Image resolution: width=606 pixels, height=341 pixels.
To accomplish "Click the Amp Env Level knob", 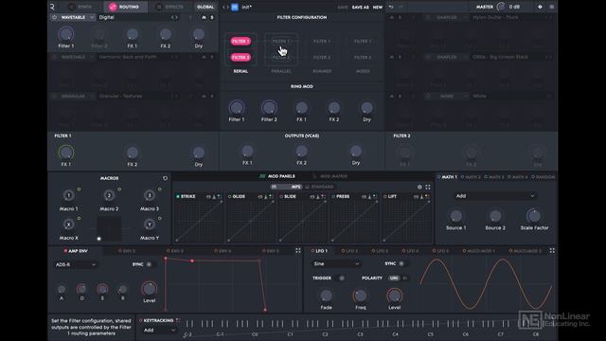I will (x=150, y=288).
